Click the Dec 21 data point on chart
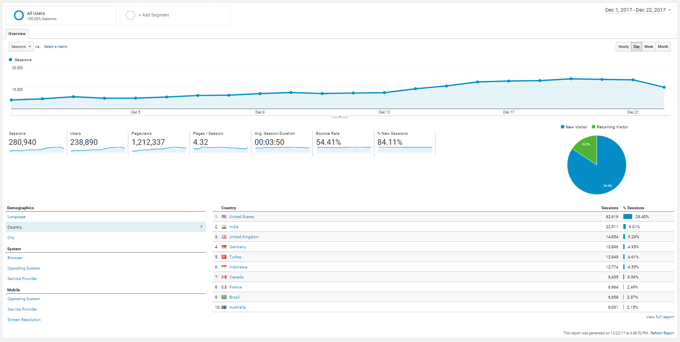680x342 pixels. [633, 80]
